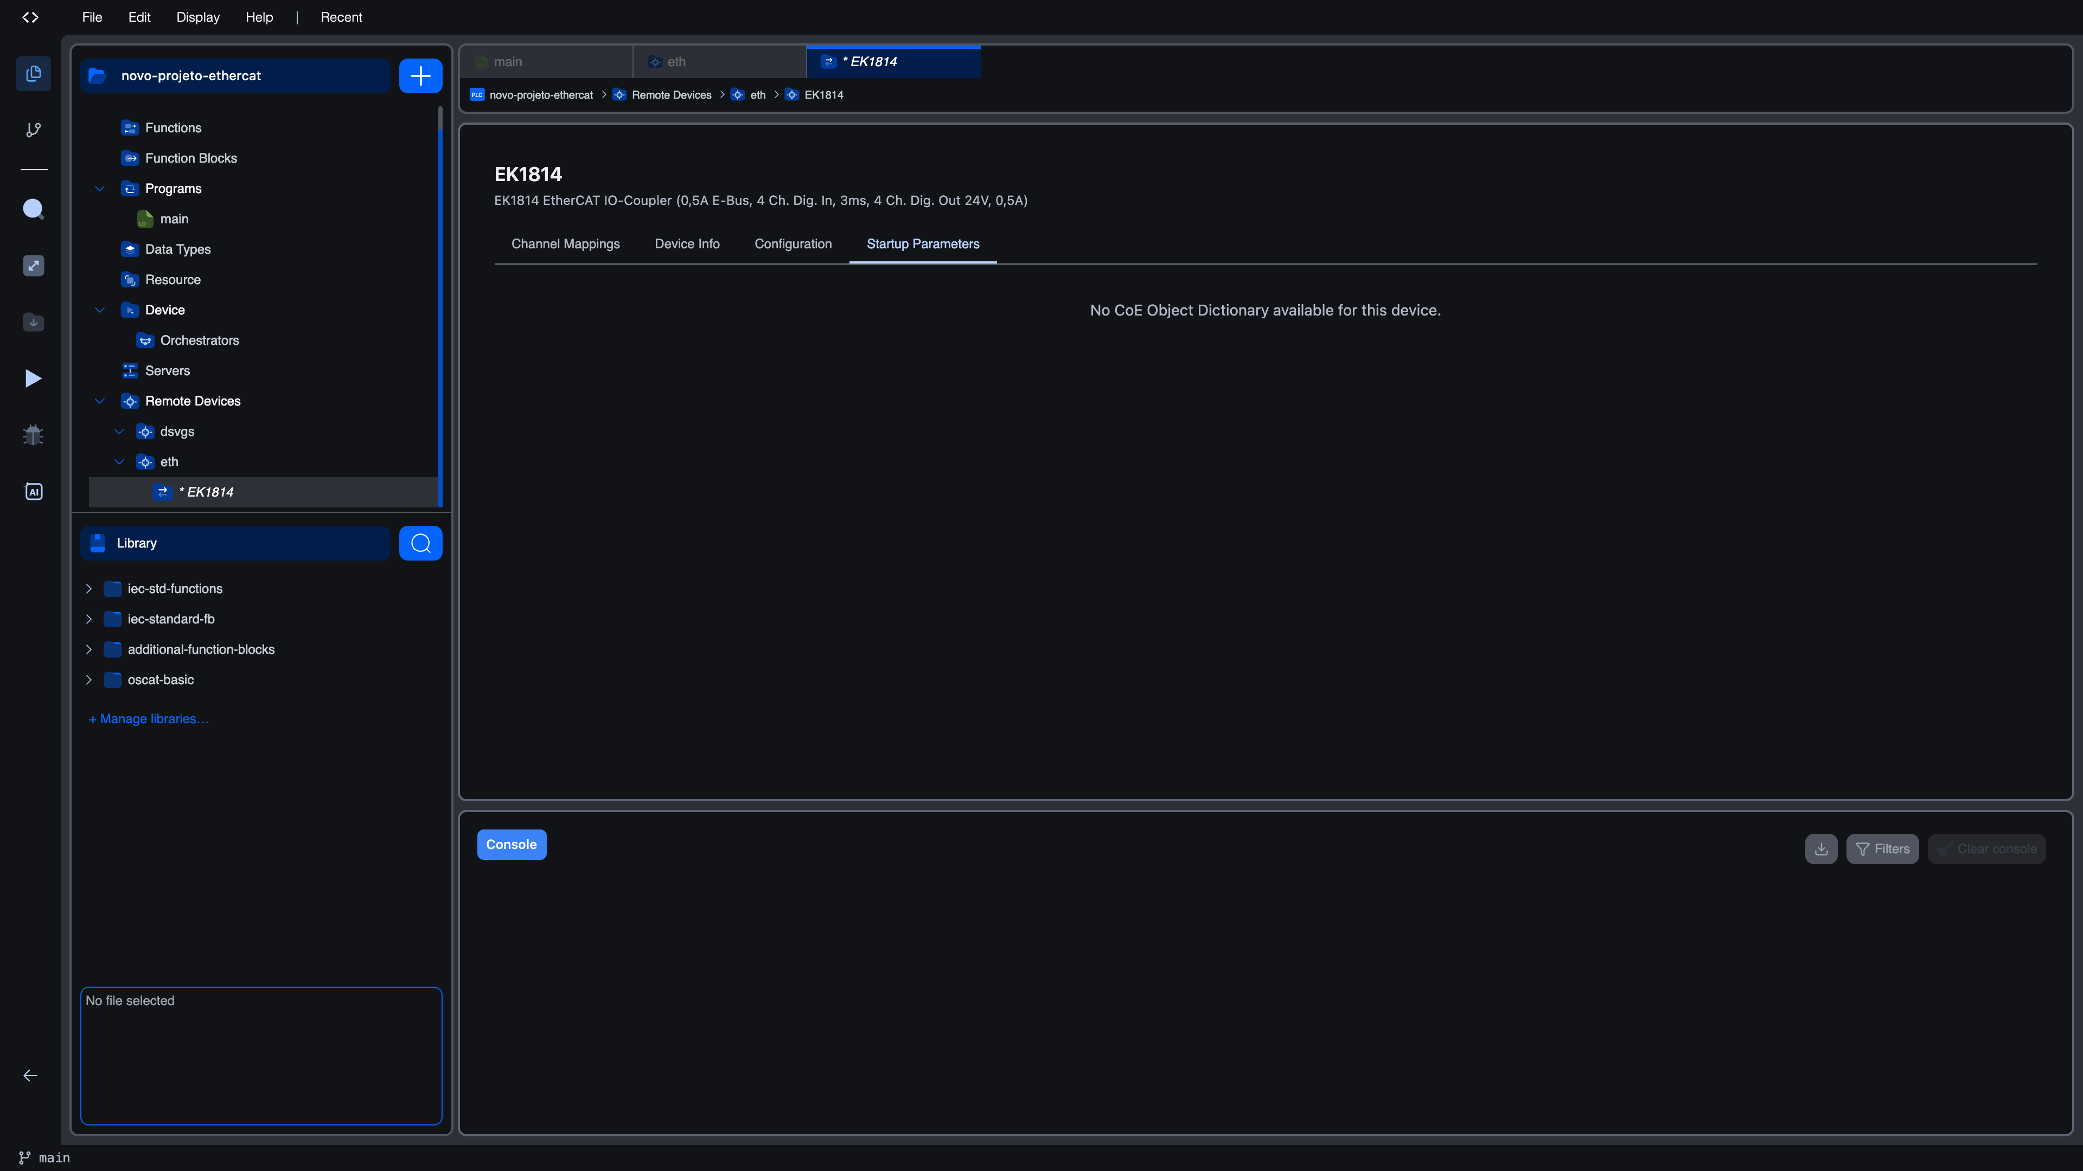This screenshot has height=1171, width=2083.
Task: Select the Startup Parameters tab
Action: (923, 244)
